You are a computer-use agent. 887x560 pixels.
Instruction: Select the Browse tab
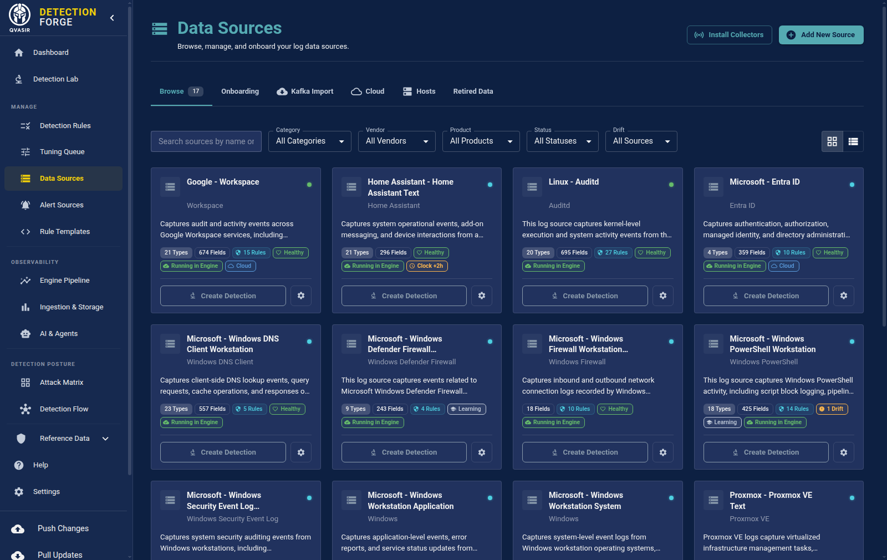(x=181, y=91)
